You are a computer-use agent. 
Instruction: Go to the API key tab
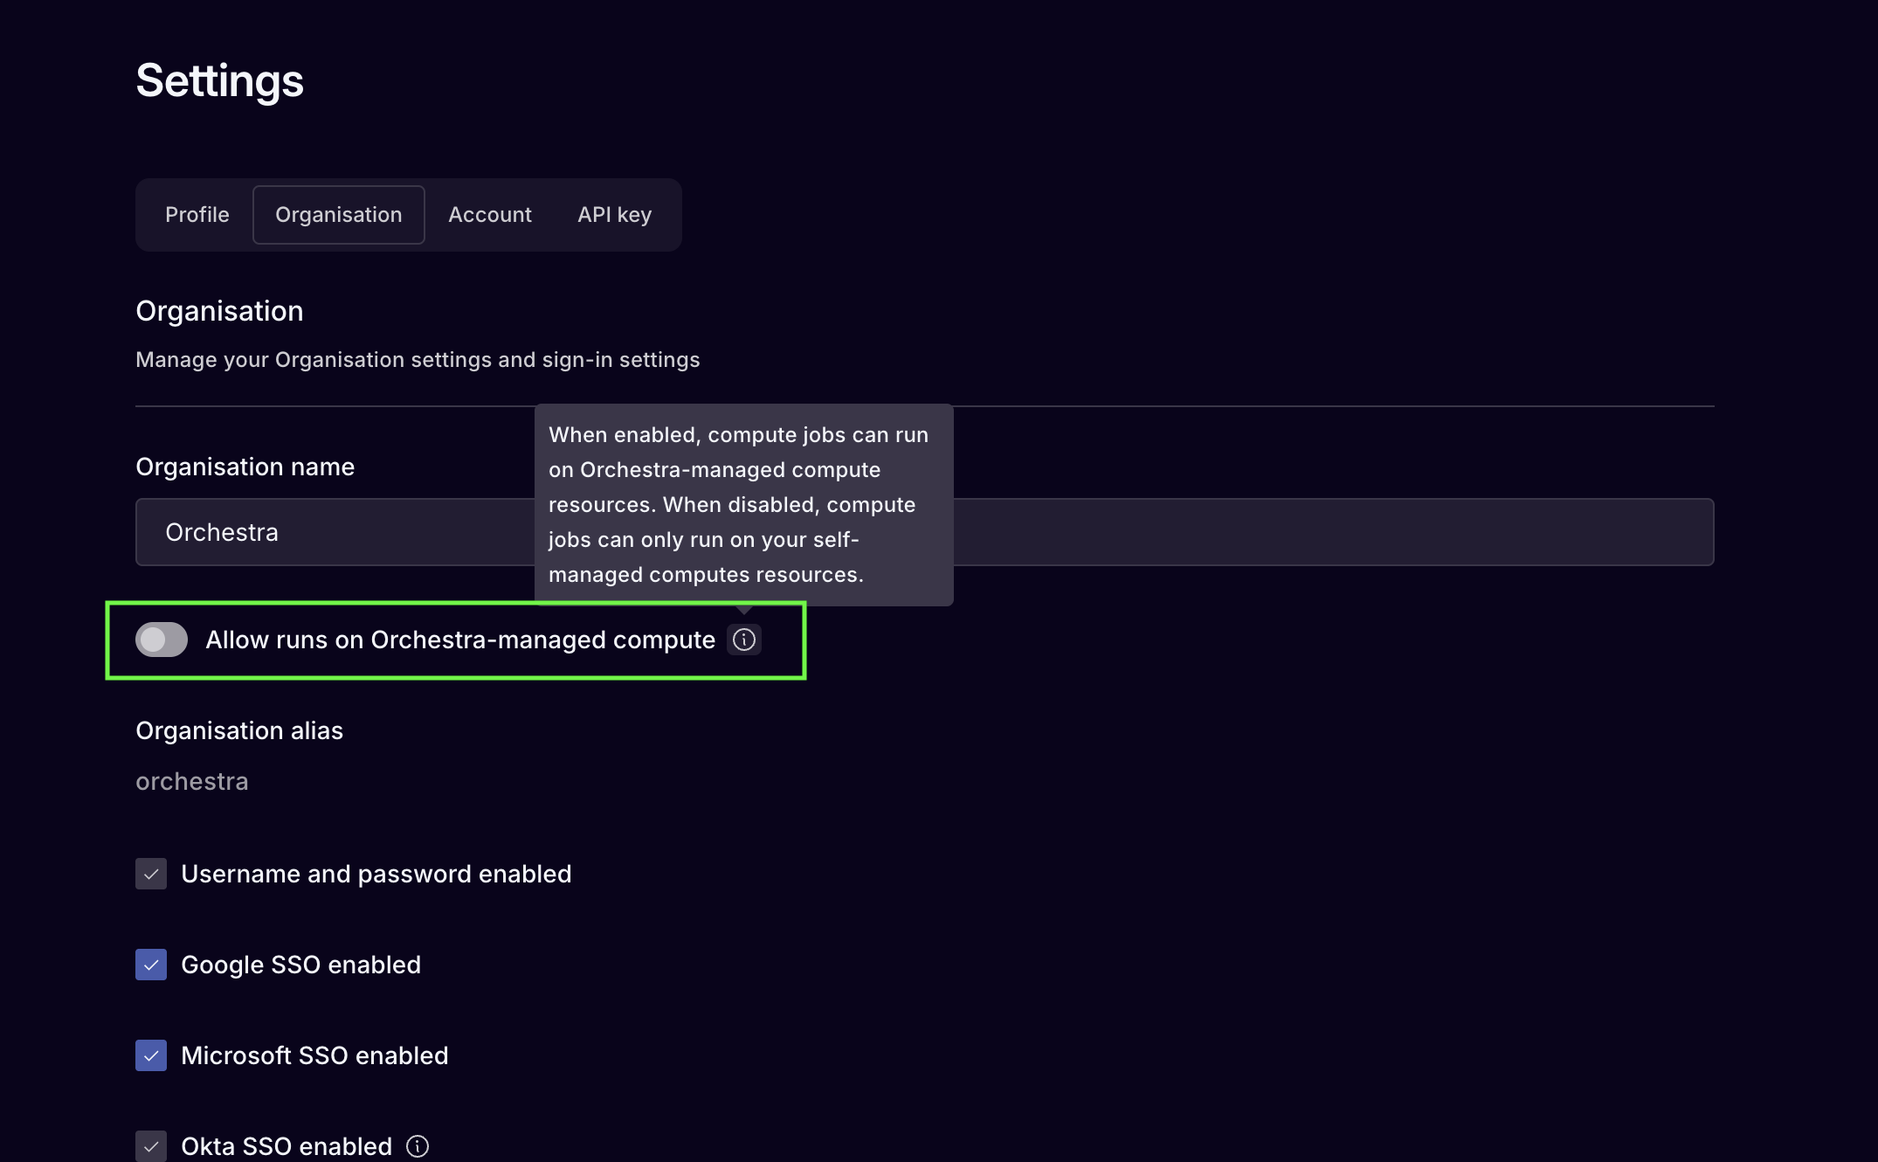tap(615, 215)
